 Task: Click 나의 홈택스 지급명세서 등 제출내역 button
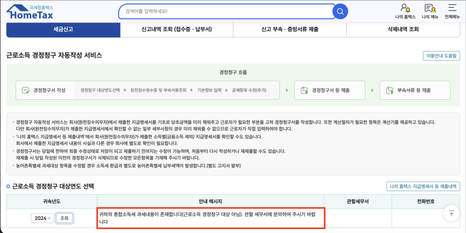point(423,187)
